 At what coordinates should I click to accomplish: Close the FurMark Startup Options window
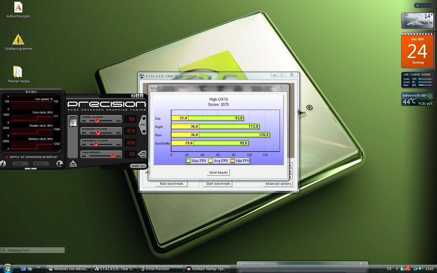[361, 263]
